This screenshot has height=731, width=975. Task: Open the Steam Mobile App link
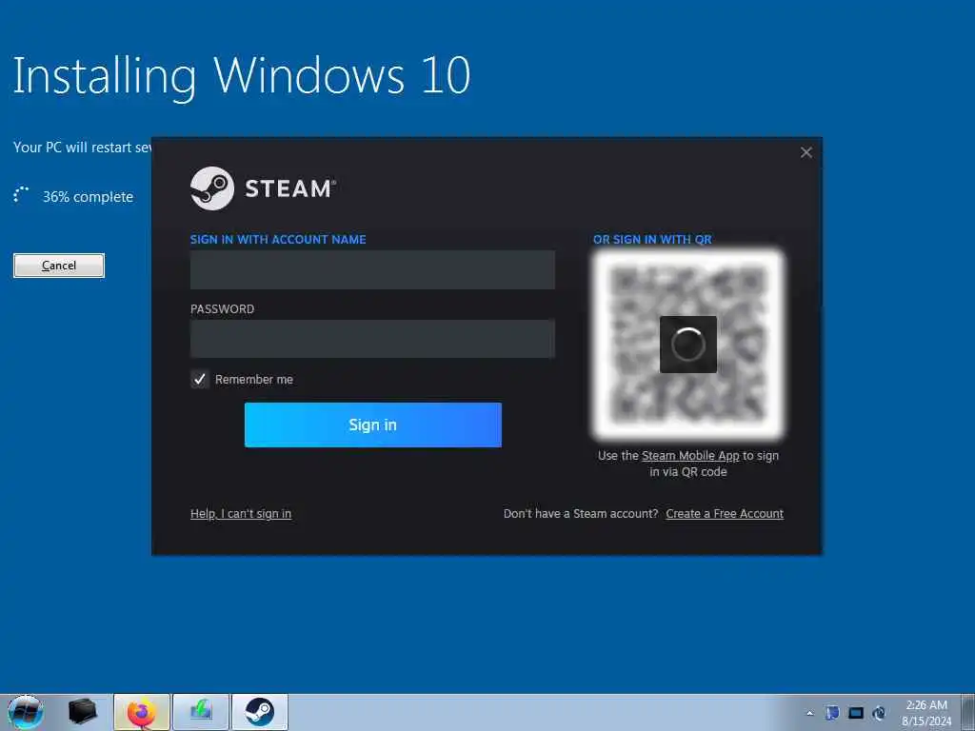click(x=690, y=456)
